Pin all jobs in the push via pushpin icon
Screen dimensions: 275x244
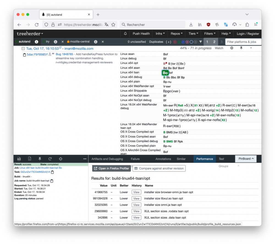pos(241,48)
